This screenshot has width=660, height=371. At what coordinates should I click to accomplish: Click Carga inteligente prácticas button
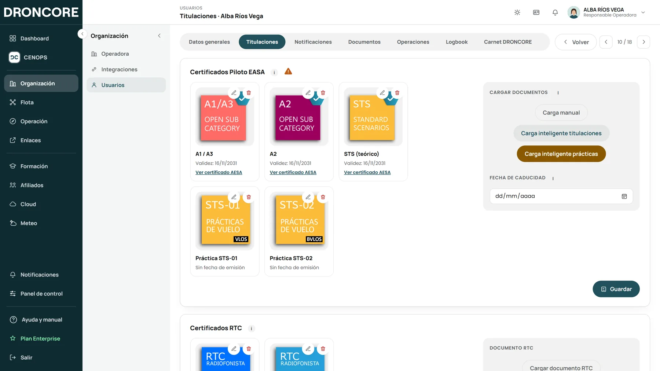tap(561, 154)
